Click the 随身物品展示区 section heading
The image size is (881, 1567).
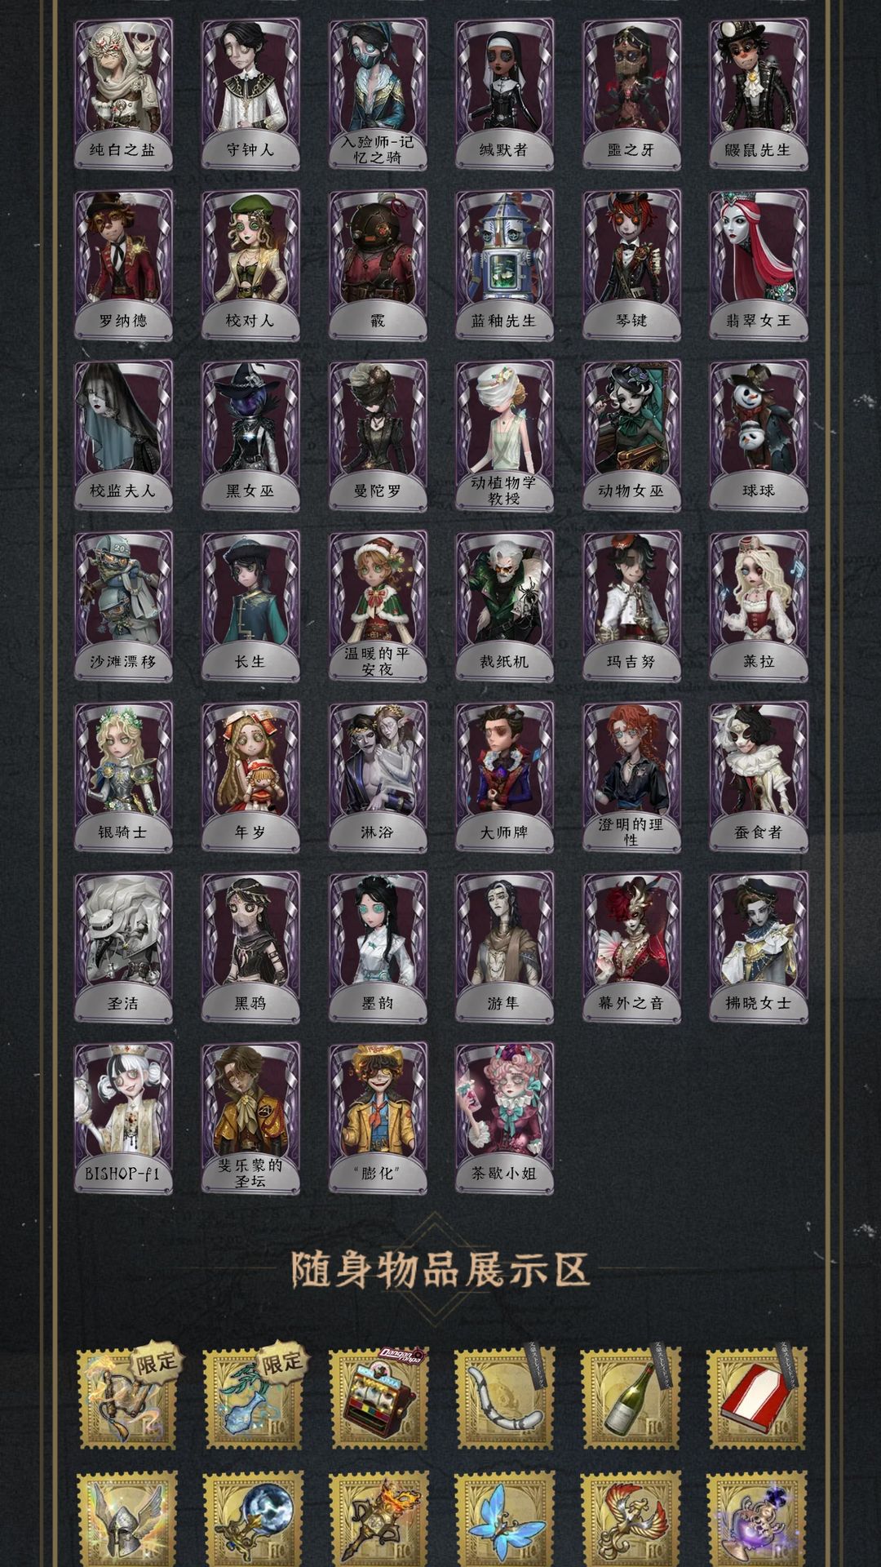tap(440, 1270)
